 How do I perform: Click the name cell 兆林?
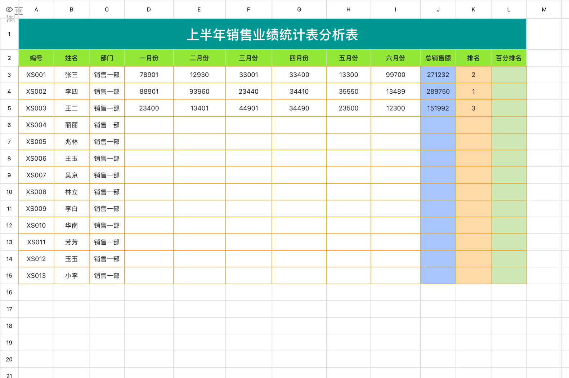pyautogui.click(x=71, y=142)
